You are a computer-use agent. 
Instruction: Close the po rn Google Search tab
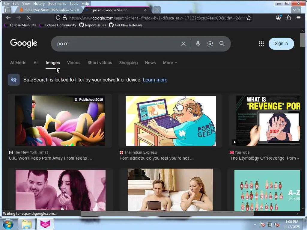pos(145,10)
